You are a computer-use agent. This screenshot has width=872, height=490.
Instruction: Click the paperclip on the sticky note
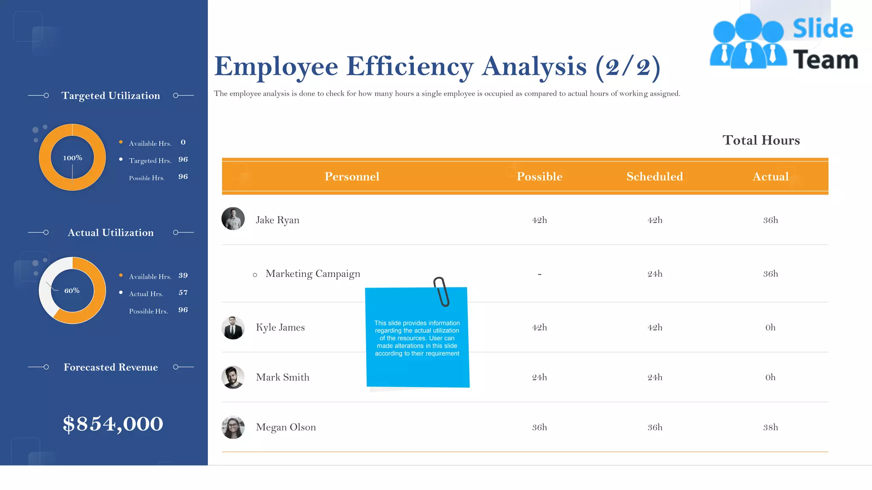pyautogui.click(x=442, y=292)
